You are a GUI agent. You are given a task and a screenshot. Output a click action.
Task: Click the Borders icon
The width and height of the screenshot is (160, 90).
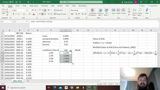[x=24, y=14]
